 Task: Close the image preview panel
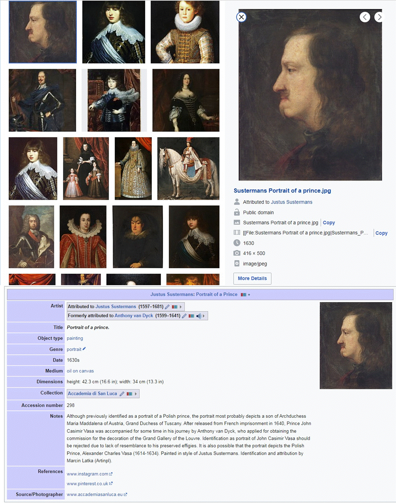241,17
